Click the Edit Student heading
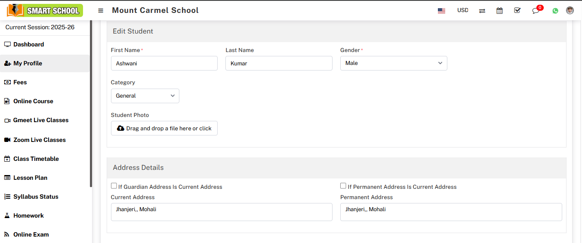This screenshot has width=582, height=243. [133, 31]
